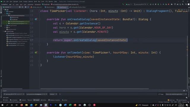
Task: Open the Refactor menu
Action: (x=31, y=1)
